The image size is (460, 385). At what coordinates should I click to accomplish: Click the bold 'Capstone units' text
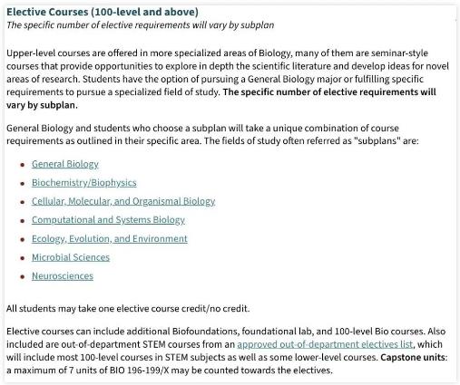413,358
